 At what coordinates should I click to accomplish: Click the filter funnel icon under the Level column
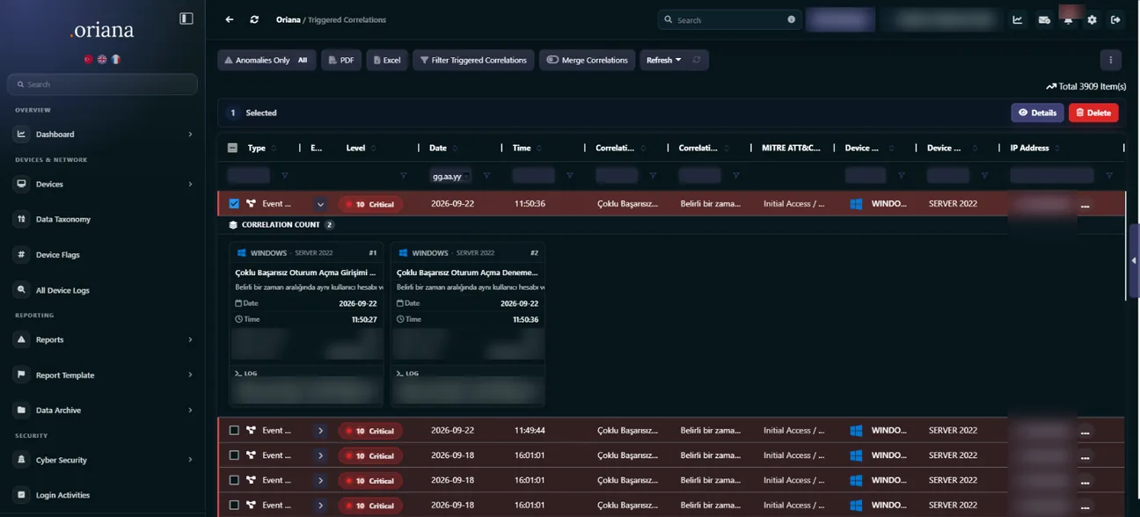coord(403,176)
